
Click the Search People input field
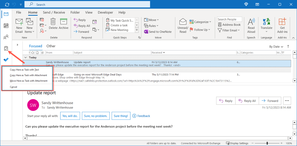click(231, 19)
